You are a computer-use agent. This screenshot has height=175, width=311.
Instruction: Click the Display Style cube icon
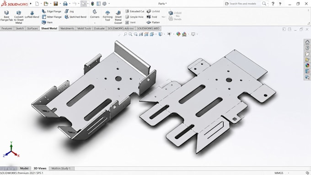click(160, 34)
